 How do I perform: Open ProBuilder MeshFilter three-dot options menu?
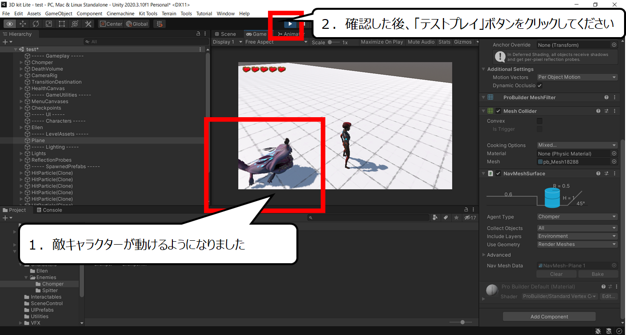click(614, 98)
